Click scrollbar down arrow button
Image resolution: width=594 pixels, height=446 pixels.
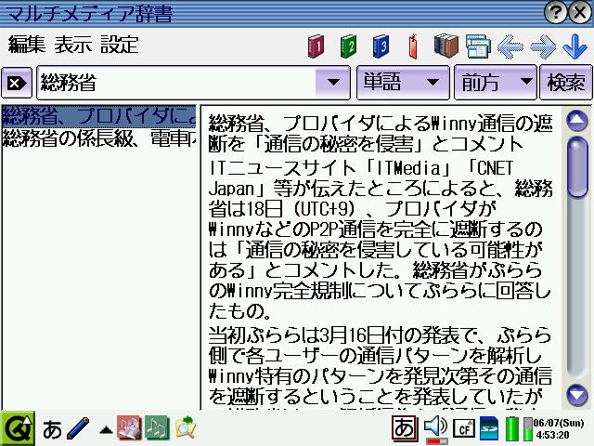click(x=577, y=394)
